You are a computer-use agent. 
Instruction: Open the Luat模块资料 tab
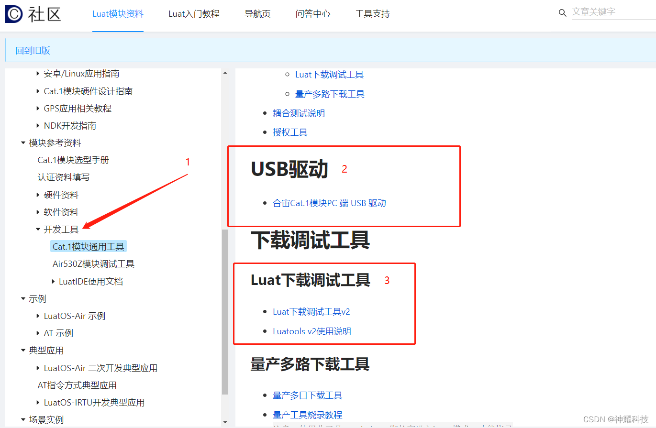(x=118, y=14)
